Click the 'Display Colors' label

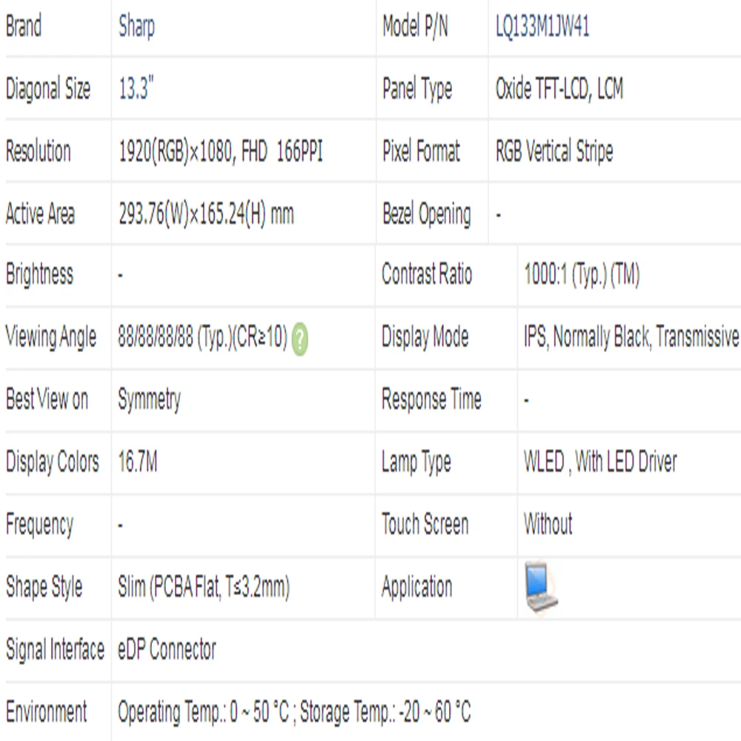[53, 462]
